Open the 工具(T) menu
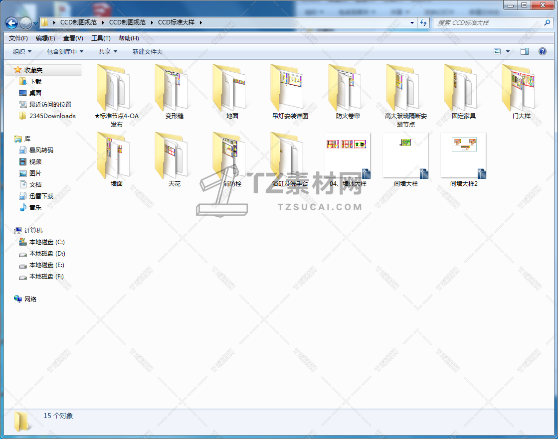 pos(101,38)
